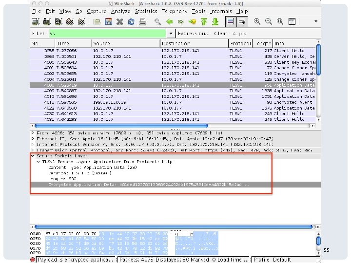Reset zoom to normal size

(280, 21)
